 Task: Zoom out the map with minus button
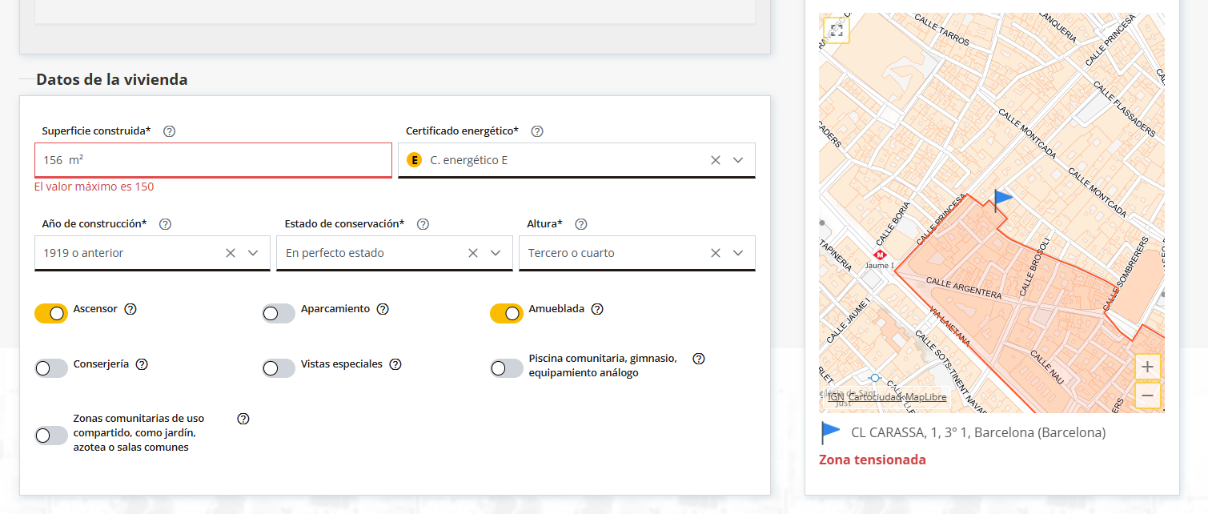[1147, 396]
